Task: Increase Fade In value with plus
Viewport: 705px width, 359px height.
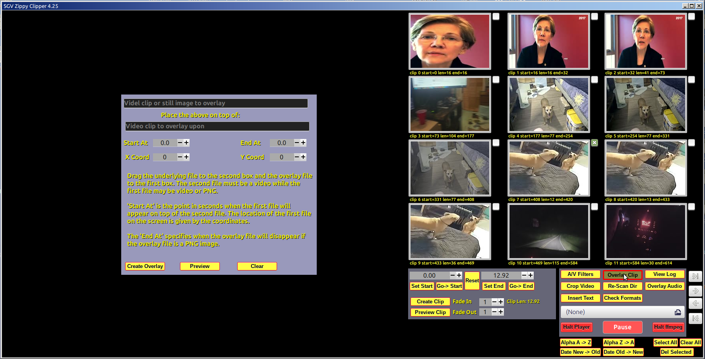Action: pyautogui.click(x=501, y=302)
